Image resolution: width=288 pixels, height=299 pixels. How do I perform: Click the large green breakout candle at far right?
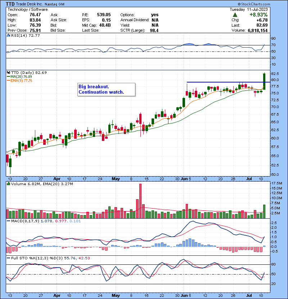coord(265,81)
